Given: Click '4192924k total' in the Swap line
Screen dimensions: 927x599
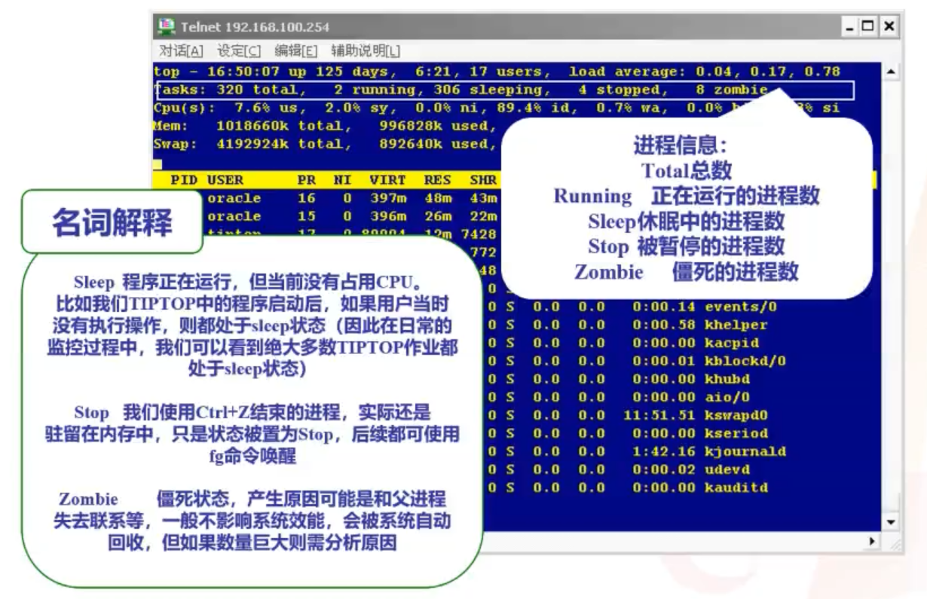Looking at the screenshot, I should click(279, 145).
